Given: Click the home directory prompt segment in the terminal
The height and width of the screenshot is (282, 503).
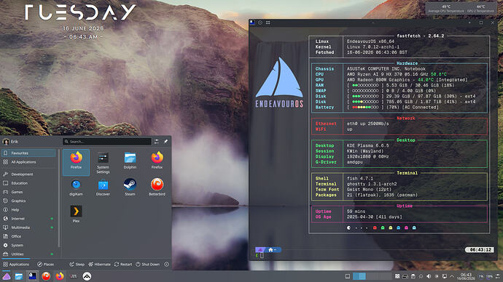Looking at the screenshot, I should (x=273, y=250).
